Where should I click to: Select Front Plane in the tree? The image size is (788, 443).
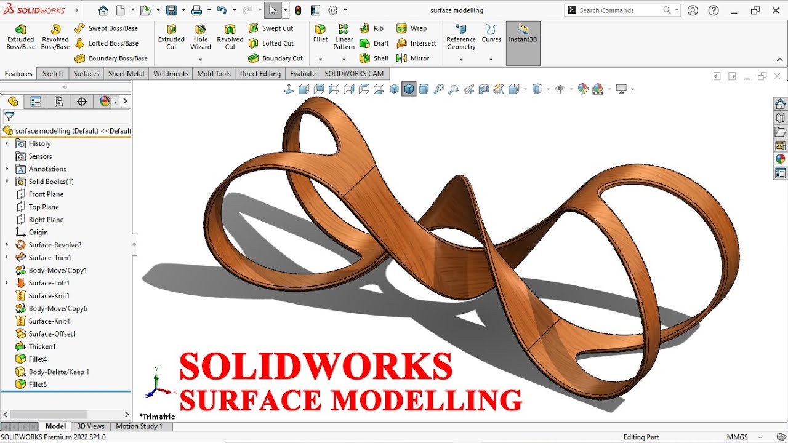[39, 194]
